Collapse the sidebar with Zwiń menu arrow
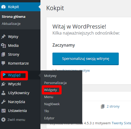This screenshot has height=129, width=131. point(3,120)
